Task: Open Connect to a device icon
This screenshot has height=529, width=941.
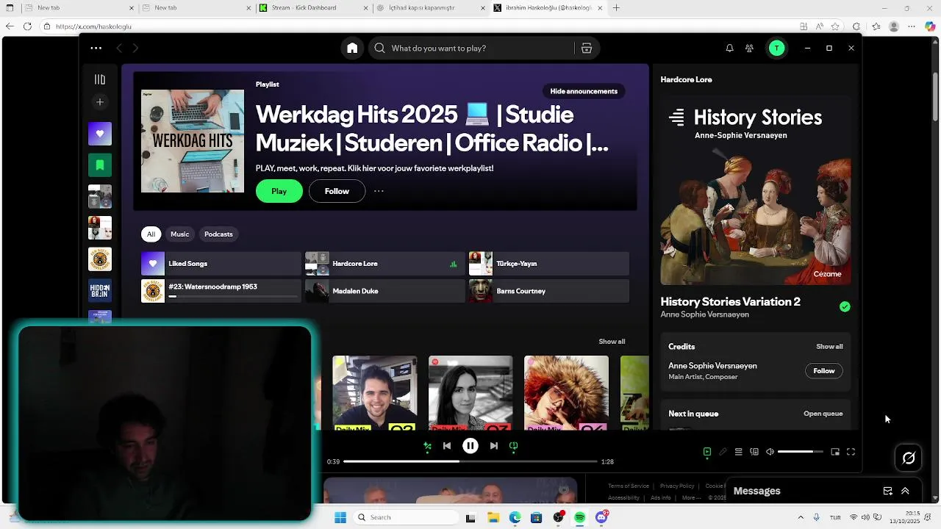Action: pyautogui.click(x=754, y=452)
